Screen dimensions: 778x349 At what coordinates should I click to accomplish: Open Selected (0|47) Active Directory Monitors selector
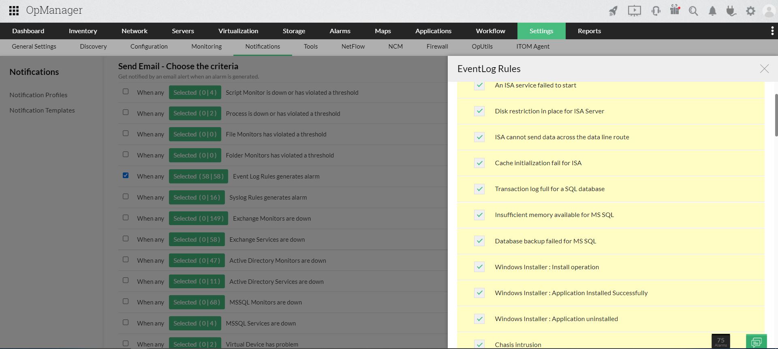tap(197, 260)
